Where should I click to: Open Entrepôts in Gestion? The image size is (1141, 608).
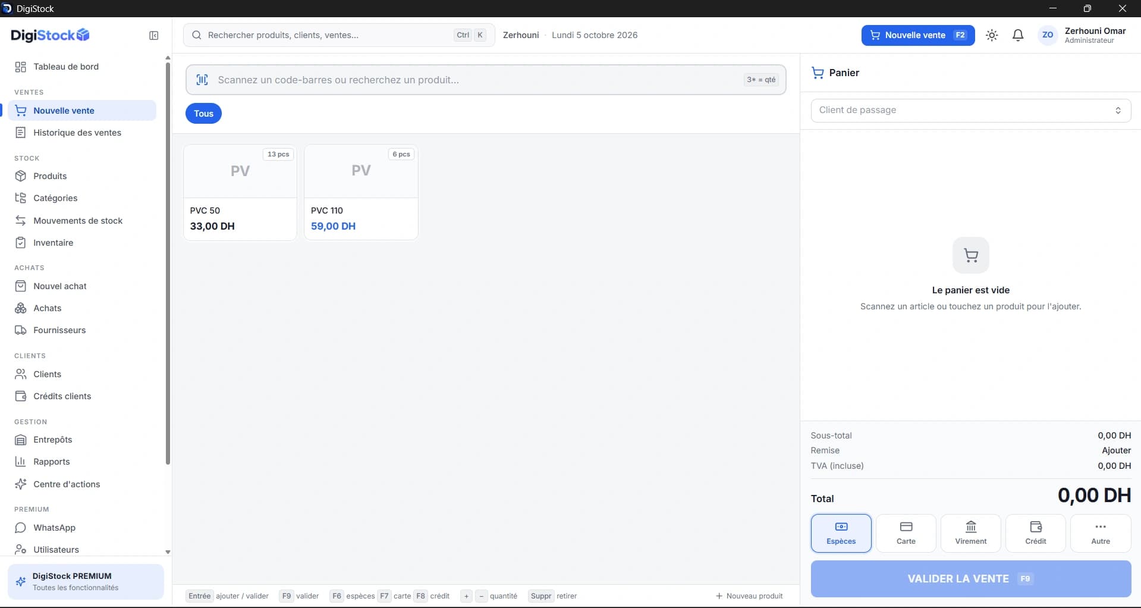point(82,440)
